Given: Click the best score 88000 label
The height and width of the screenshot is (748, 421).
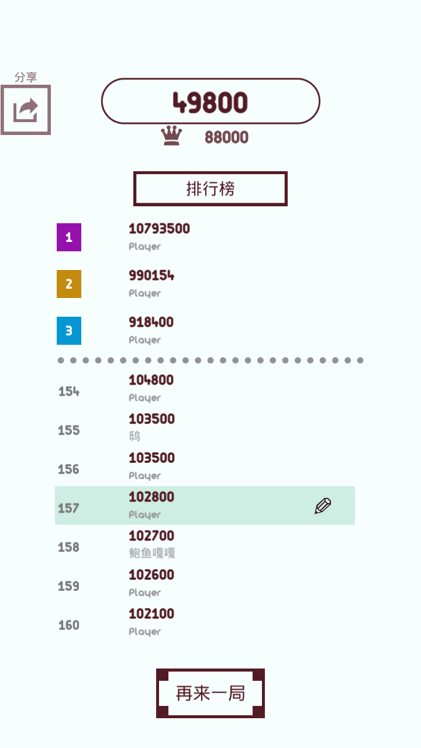Looking at the screenshot, I should (227, 137).
